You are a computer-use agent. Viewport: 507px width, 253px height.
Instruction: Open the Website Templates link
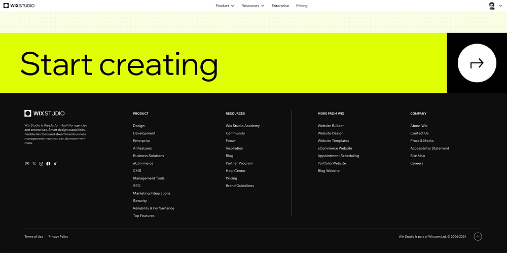pyautogui.click(x=334, y=141)
